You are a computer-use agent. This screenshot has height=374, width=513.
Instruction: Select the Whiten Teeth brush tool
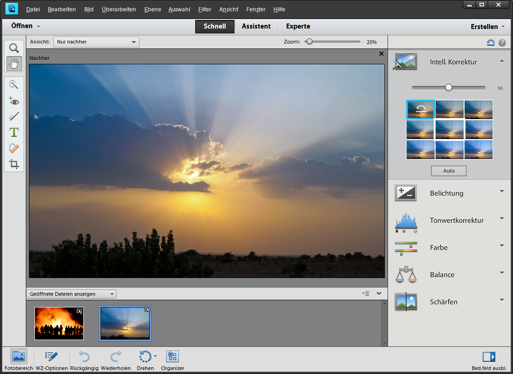click(14, 116)
